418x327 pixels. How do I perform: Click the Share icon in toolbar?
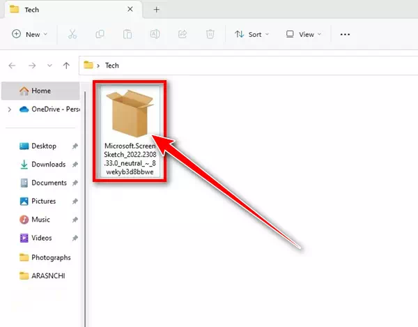183,34
